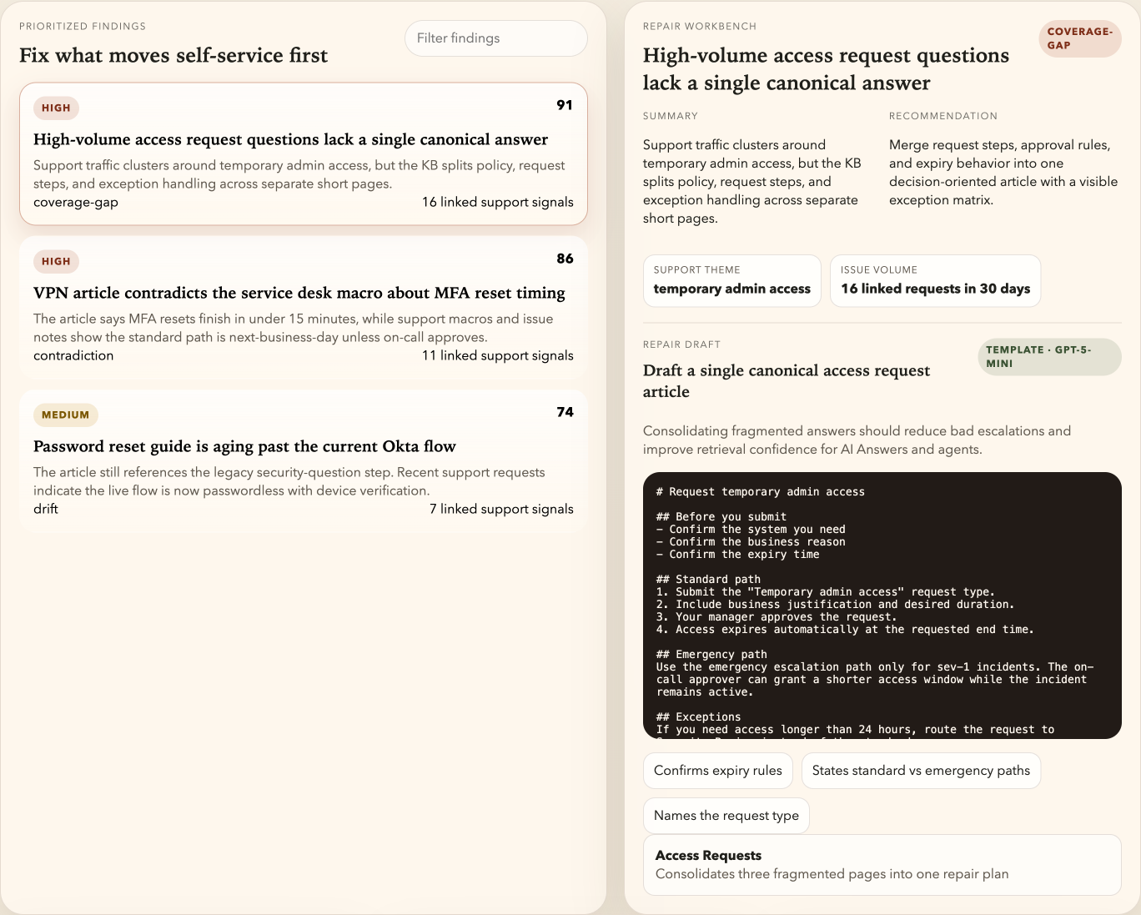Click the Names the request type chip
1141x915 pixels.
[726, 816]
